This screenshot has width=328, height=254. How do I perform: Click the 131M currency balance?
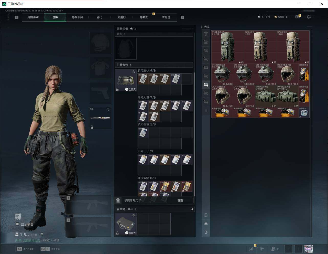point(264,17)
